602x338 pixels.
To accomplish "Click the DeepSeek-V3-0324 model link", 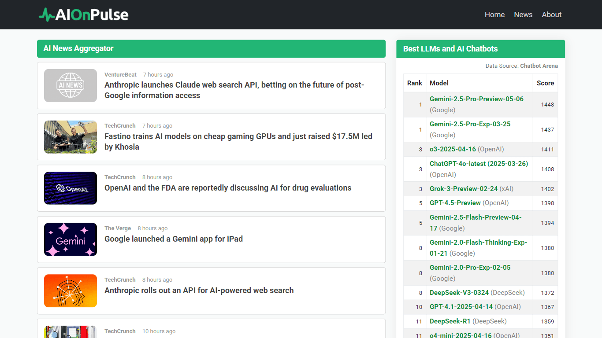I will pyautogui.click(x=459, y=293).
